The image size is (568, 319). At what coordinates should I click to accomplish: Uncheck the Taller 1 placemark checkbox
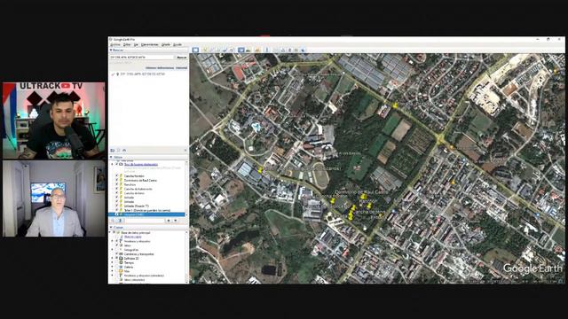[x=117, y=210]
